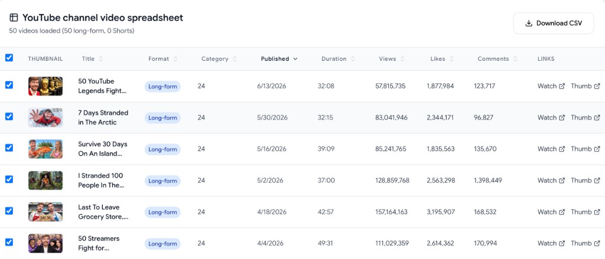Click Long-form badge in Survive 30 Days row
Image resolution: width=605 pixels, height=259 pixels.
162,149
